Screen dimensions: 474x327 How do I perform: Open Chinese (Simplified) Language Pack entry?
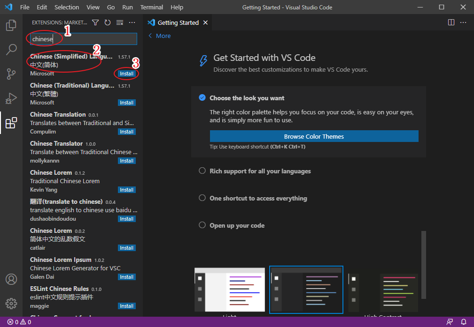coord(83,65)
